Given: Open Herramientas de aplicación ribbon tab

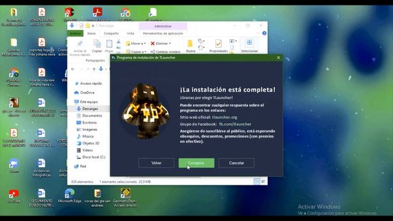Looking at the screenshot, I should [163, 33].
